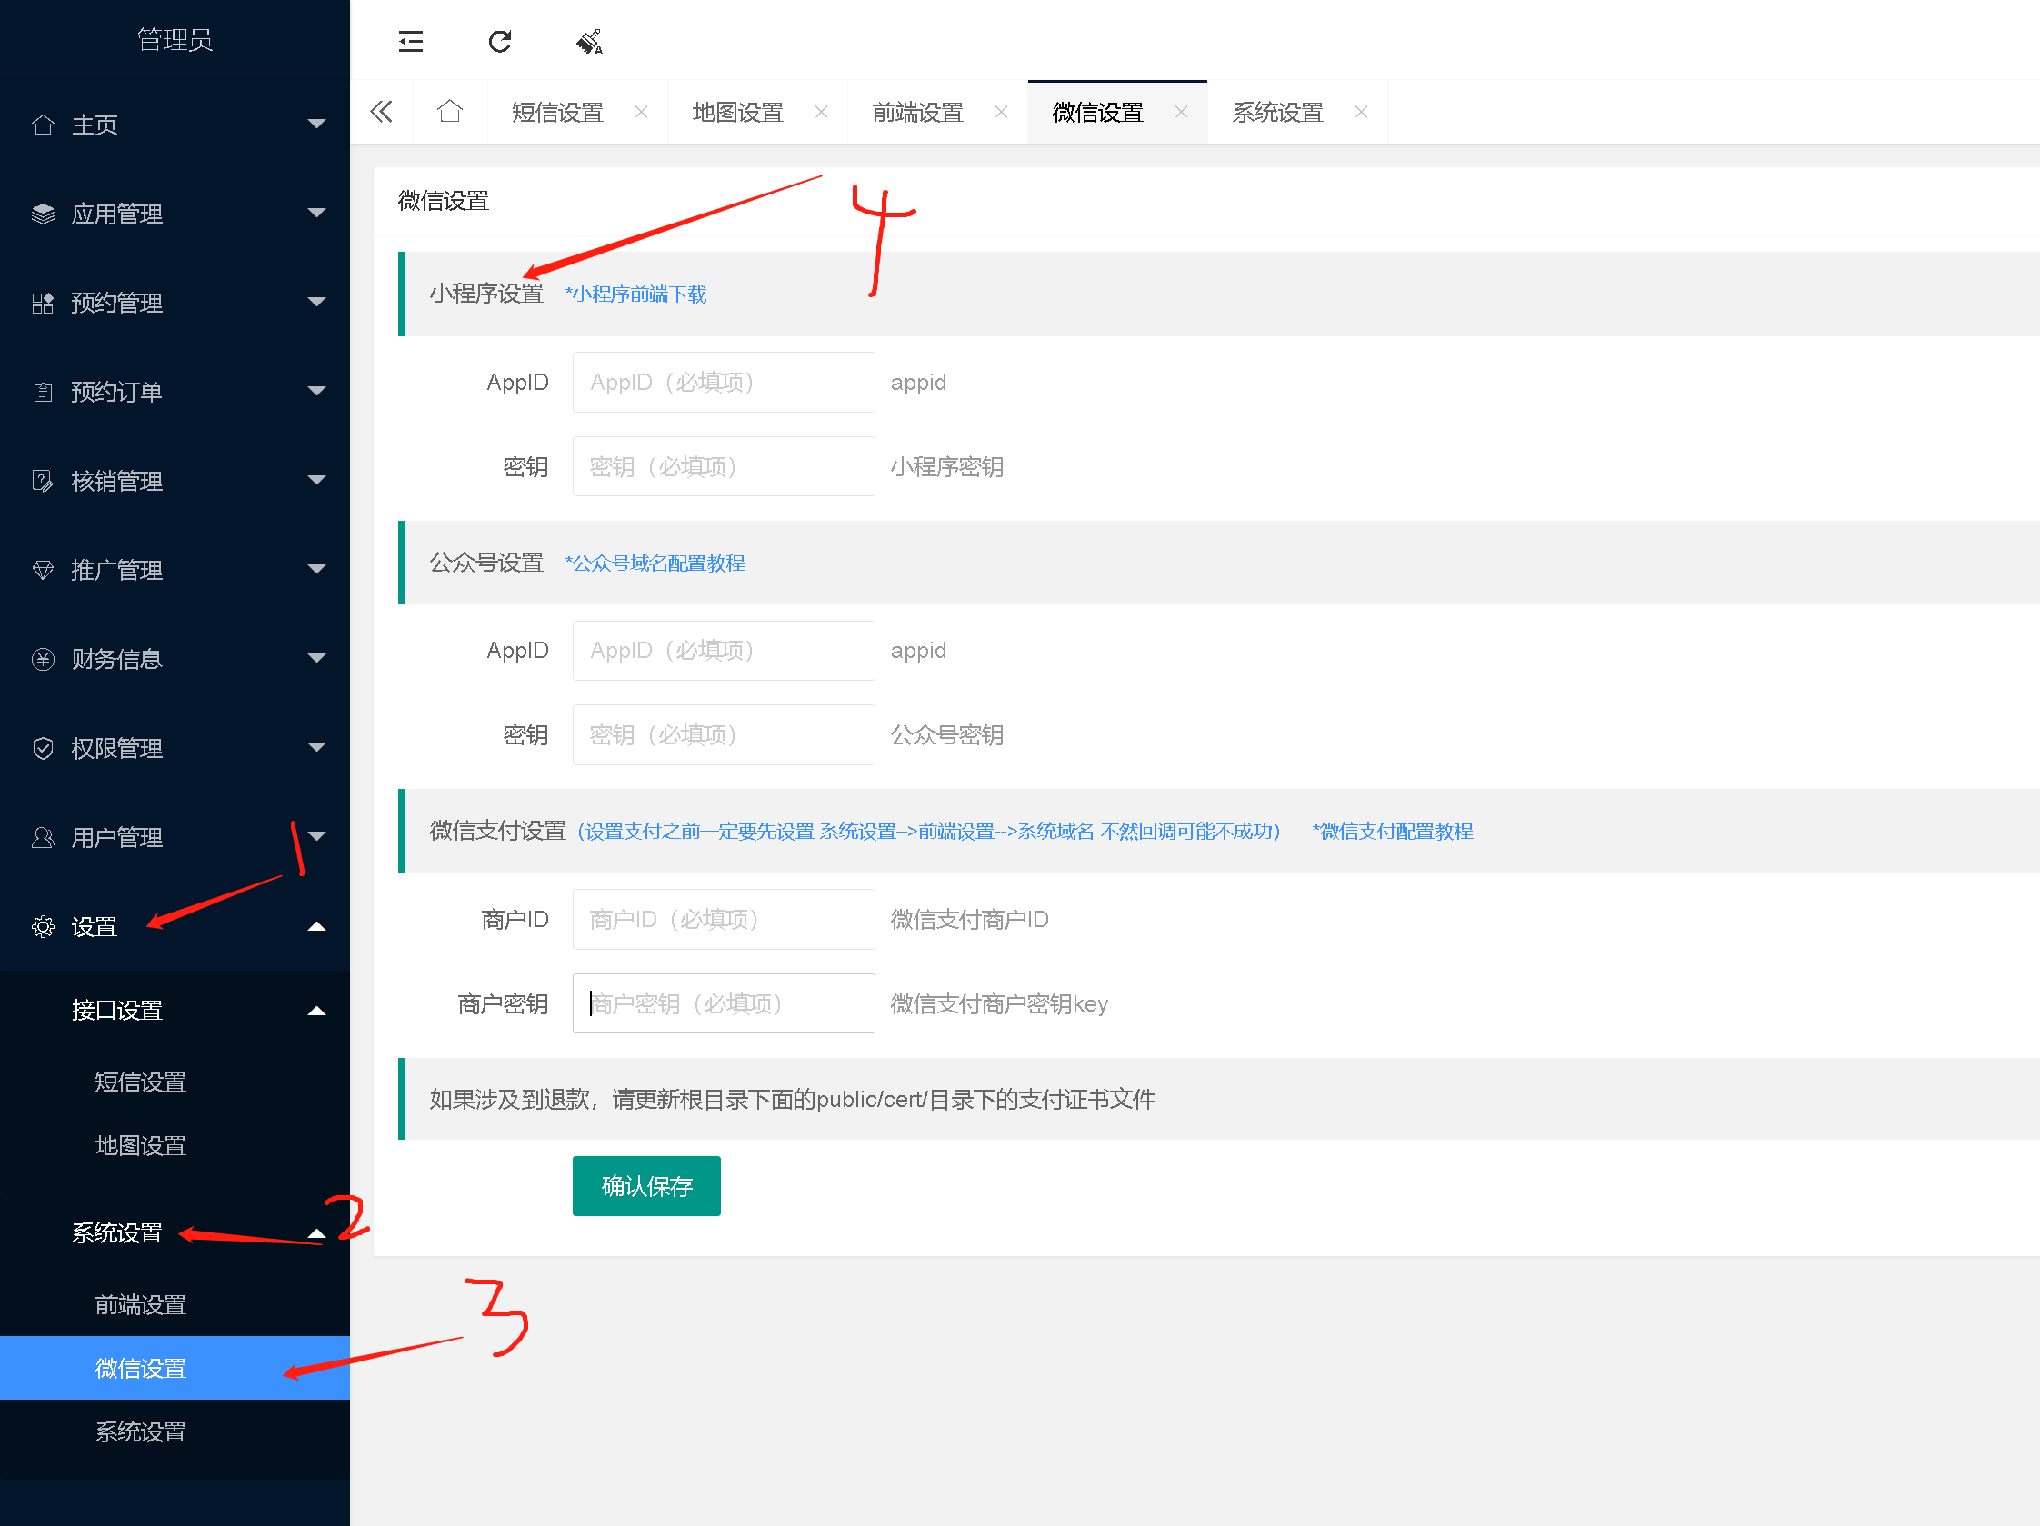
Task: Close the 系统设置 tab
Action: point(1360,112)
